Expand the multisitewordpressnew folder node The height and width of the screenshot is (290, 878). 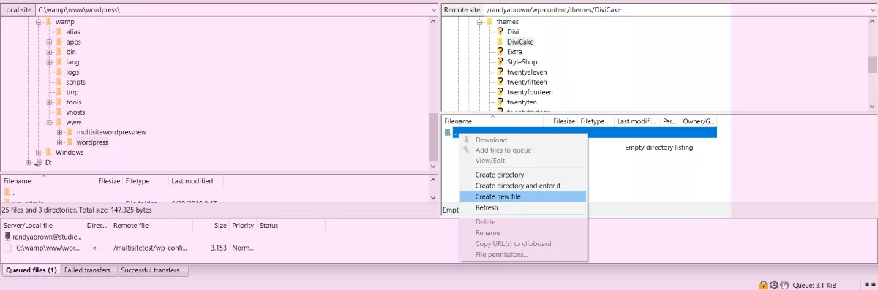[x=60, y=132]
